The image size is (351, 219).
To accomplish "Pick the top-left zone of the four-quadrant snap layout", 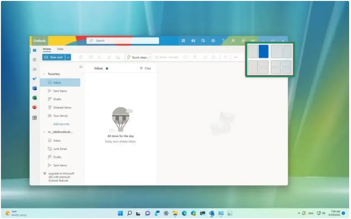I will point(276,64).
